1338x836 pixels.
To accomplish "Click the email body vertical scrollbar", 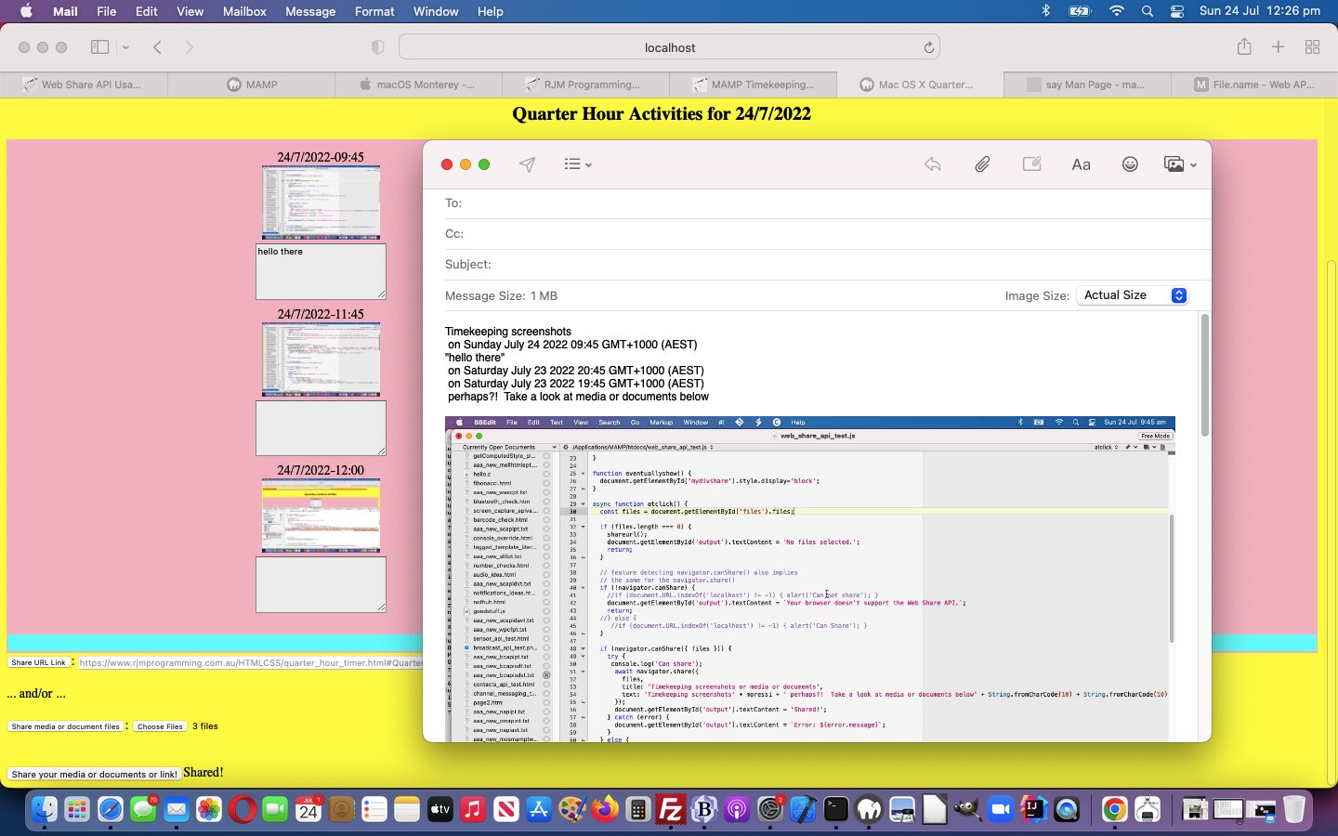I will [x=1205, y=376].
